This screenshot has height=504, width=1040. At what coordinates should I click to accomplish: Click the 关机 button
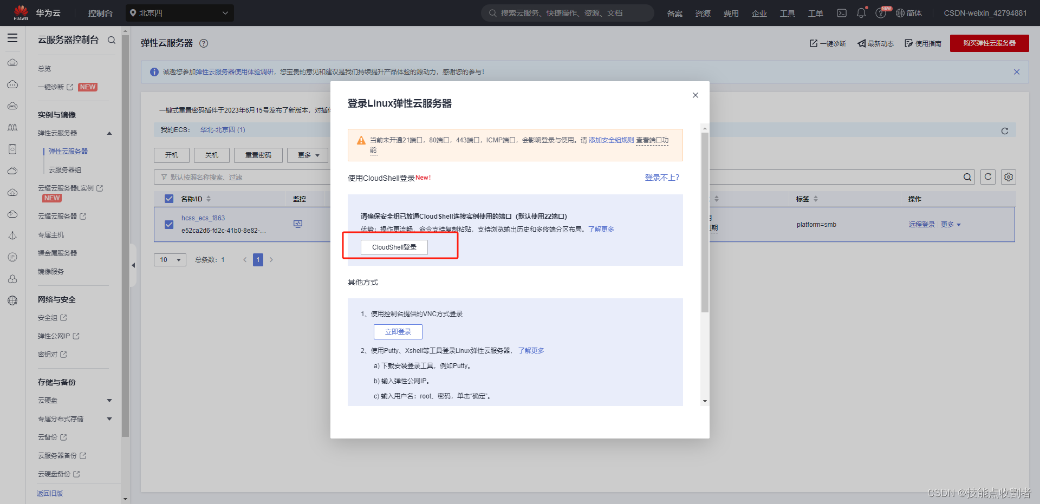click(212, 155)
